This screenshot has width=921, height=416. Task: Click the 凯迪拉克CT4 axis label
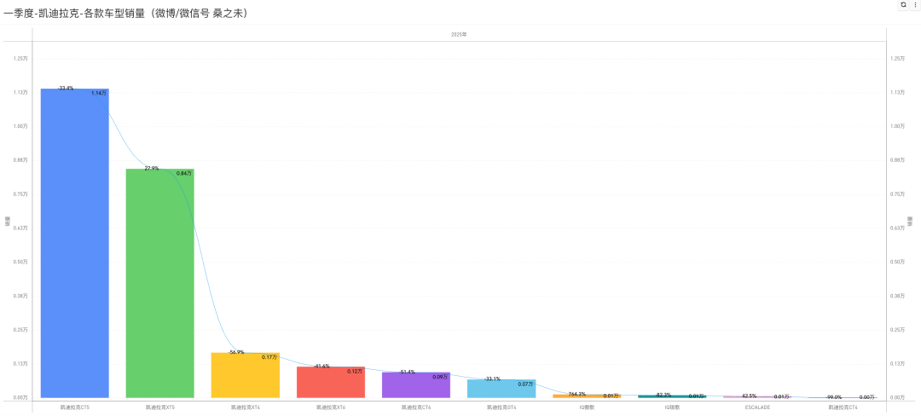pos(843,406)
